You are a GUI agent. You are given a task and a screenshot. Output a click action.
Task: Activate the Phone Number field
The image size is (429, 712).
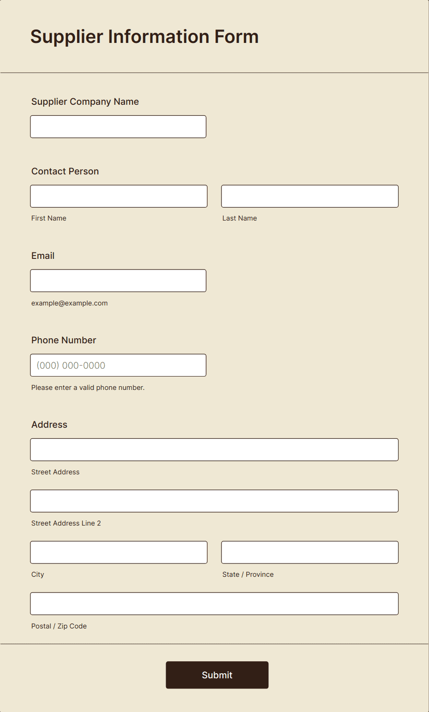[x=118, y=365]
